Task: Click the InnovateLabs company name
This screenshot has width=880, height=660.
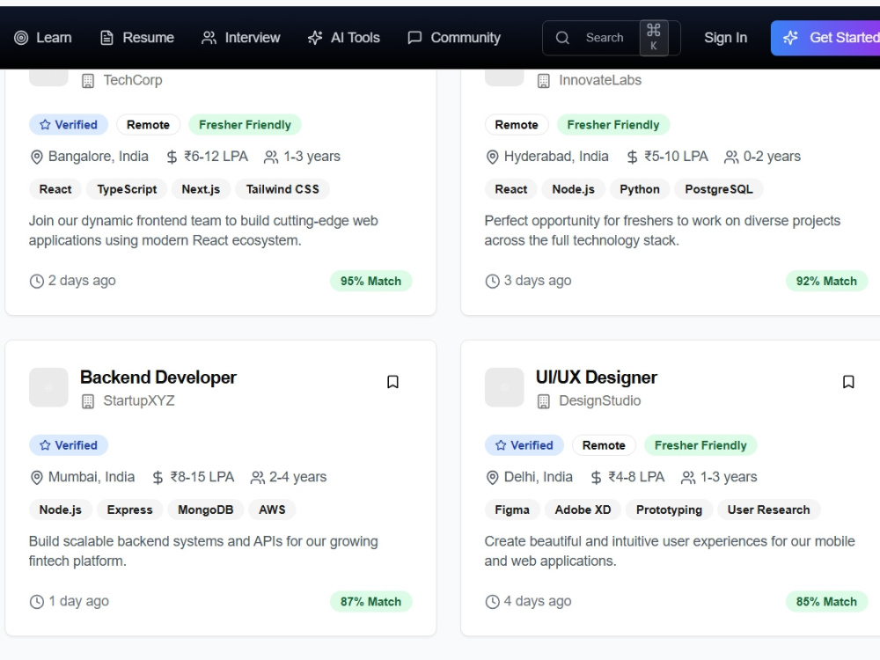Action: click(600, 80)
